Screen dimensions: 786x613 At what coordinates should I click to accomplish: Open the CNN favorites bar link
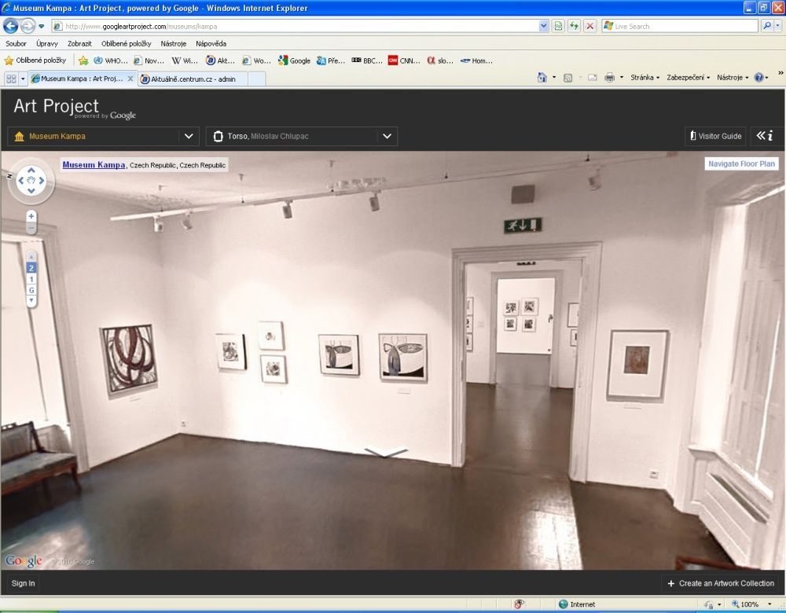[404, 61]
